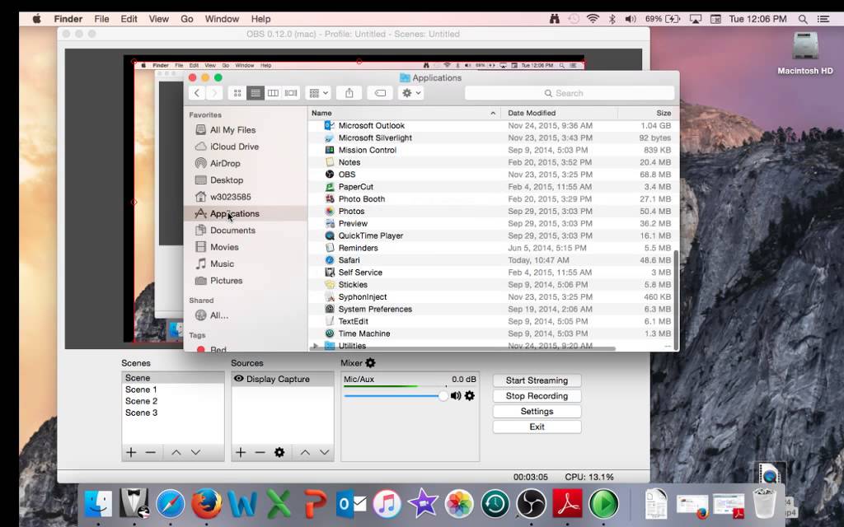This screenshot has width=844, height=527.
Task: Expand the Utilities folder disclosure triangle
Action: [316, 346]
